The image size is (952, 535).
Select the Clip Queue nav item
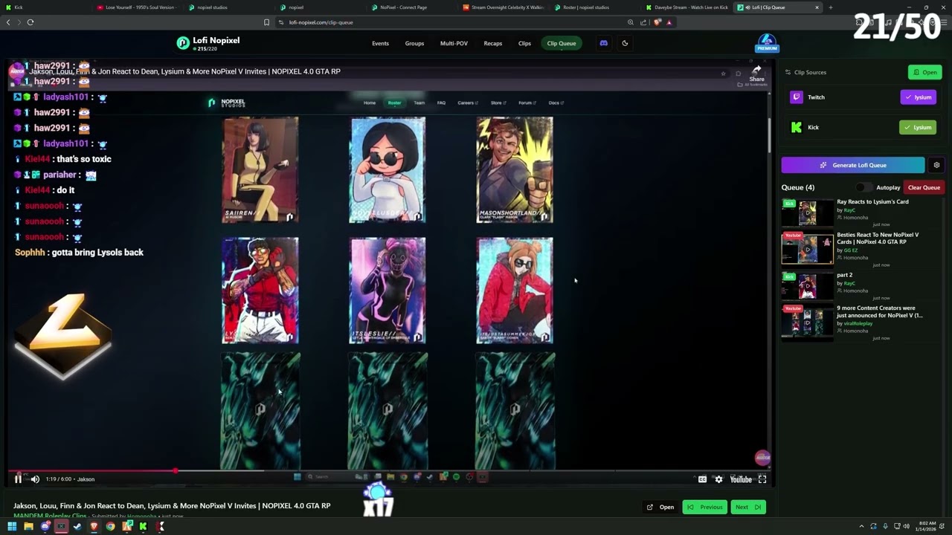[x=562, y=43]
